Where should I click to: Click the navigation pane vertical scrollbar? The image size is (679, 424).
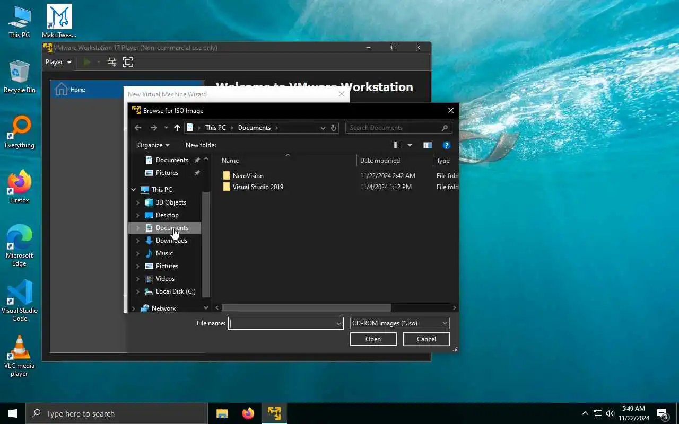[x=206, y=244]
